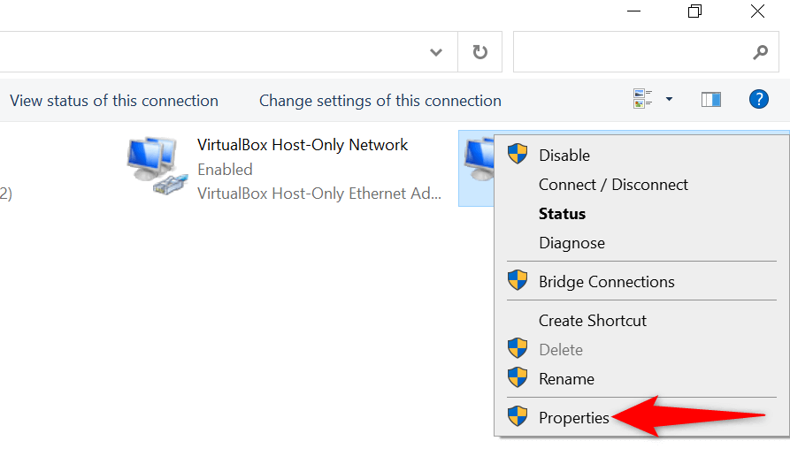
Task: Click the selected network adapter icon
Action: click(476, 163)
